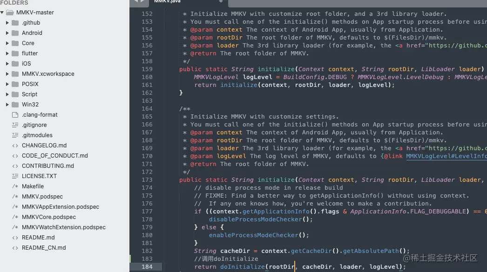Open README_CN.md file
Viewport: 487px width, 272px height.
point(44,248)
